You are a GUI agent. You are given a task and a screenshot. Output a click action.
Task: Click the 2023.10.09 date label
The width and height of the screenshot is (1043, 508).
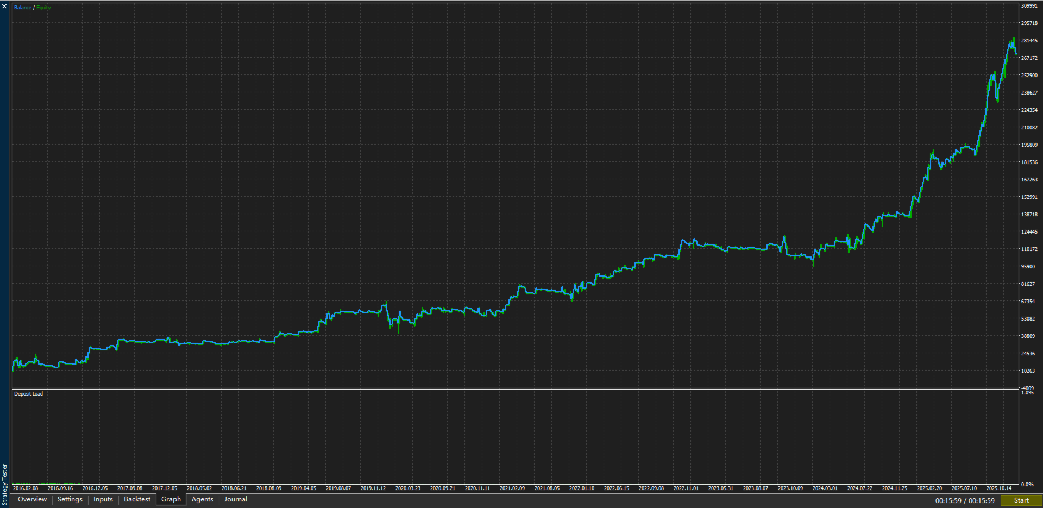(790, 488)
